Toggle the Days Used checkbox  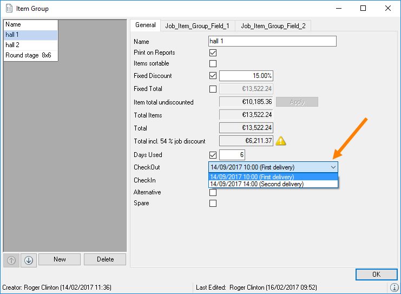point(213,155)
